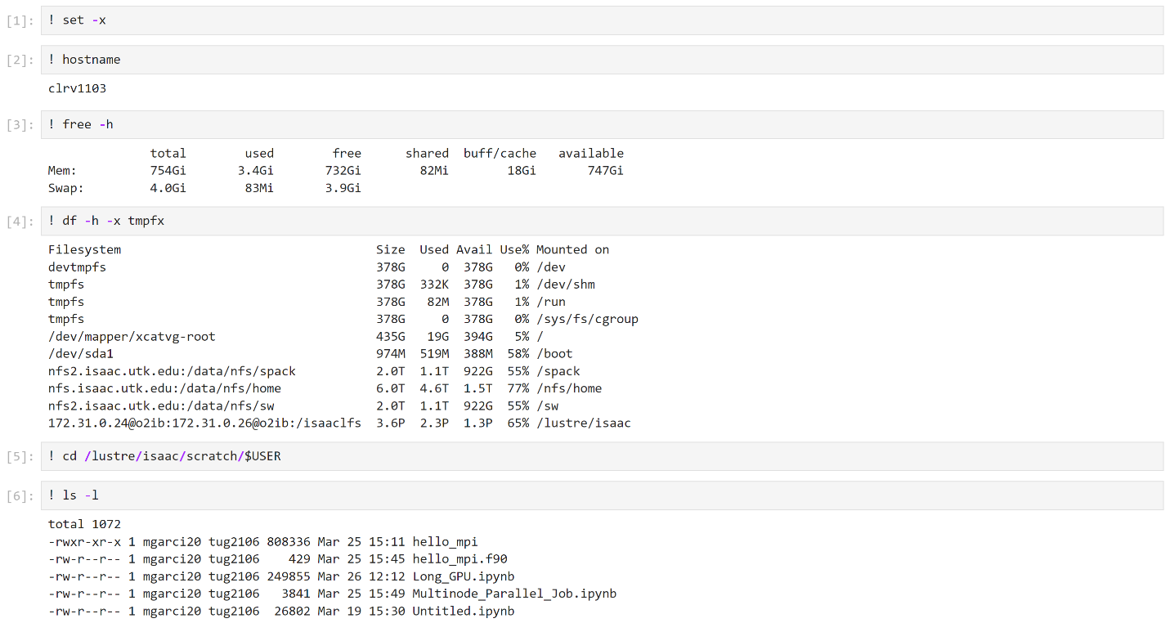1170x623 pixels.
Task: Click the clrv1103 hostname output
Action: [x=77, y=88]
